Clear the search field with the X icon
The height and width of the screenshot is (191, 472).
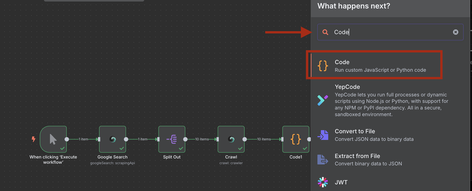point(456,32)
